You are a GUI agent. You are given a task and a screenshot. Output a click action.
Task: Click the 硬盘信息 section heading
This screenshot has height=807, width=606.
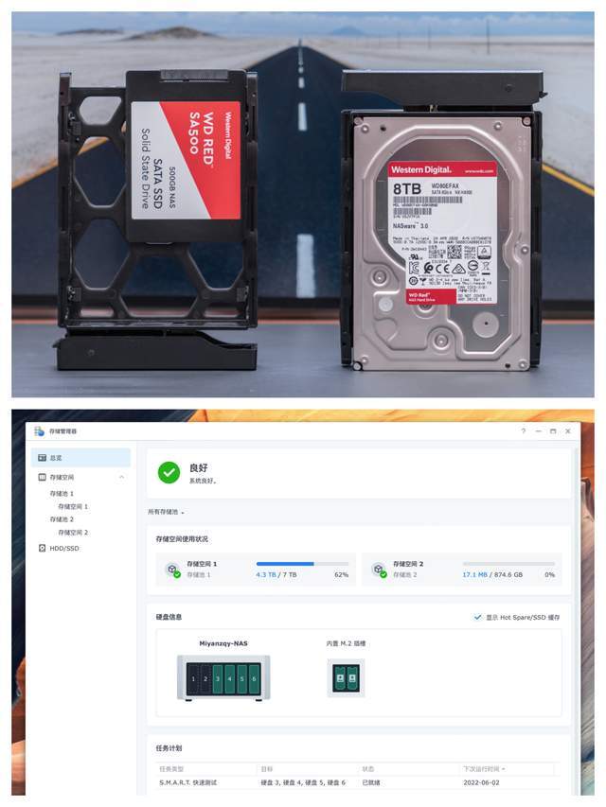click(x=169, y=617)
